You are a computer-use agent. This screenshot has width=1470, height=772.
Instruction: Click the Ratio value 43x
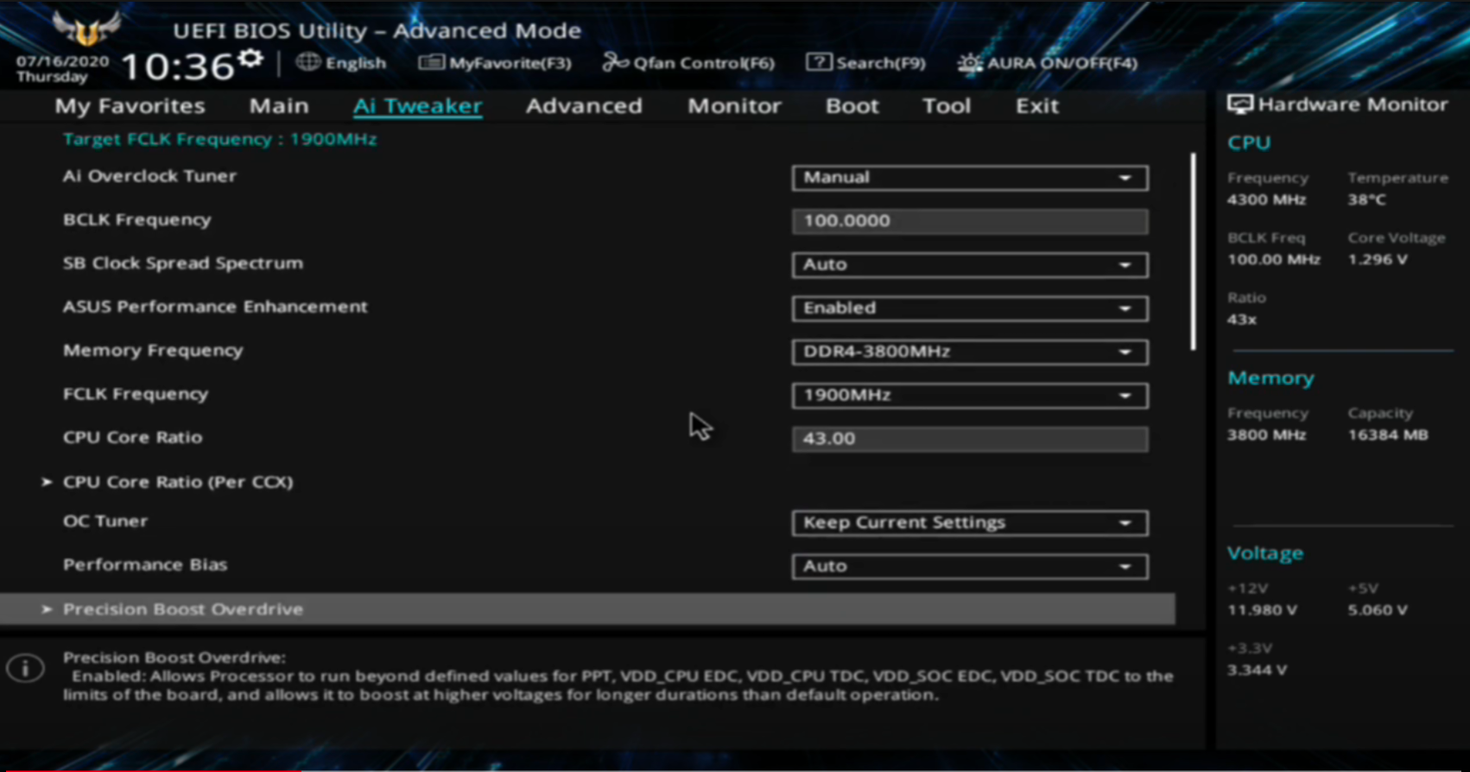click(1242, 320)
